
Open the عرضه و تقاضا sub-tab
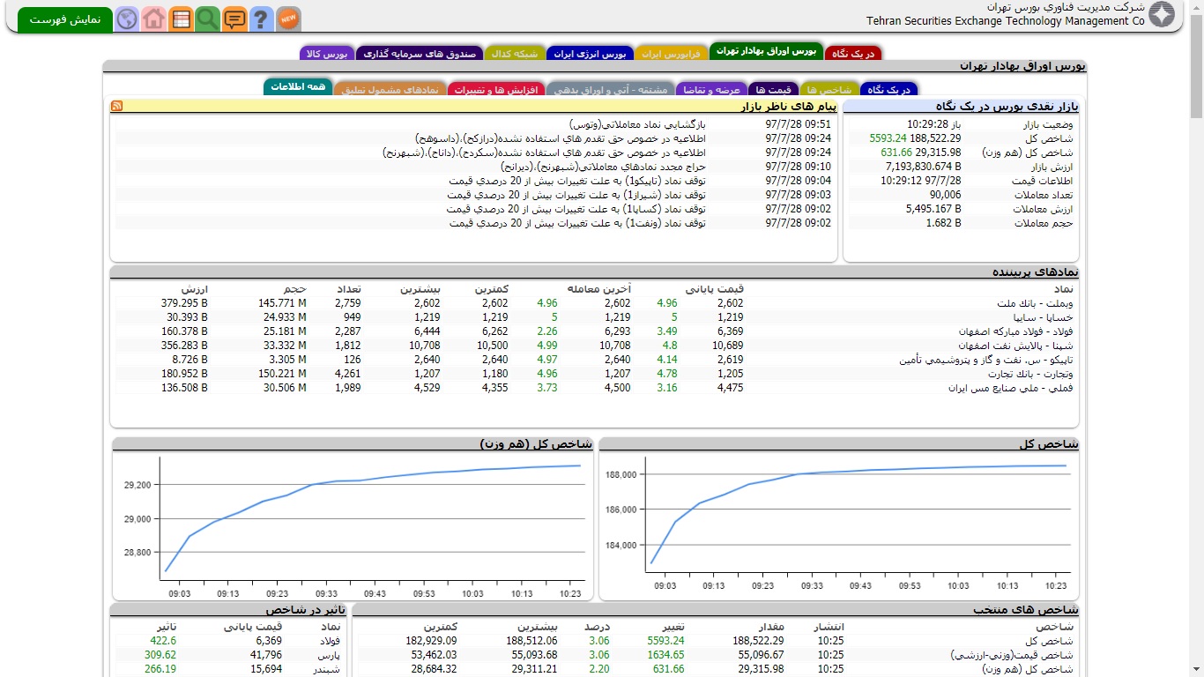711,89
